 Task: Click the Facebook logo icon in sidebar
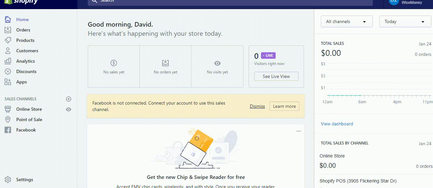coord(8,130)
